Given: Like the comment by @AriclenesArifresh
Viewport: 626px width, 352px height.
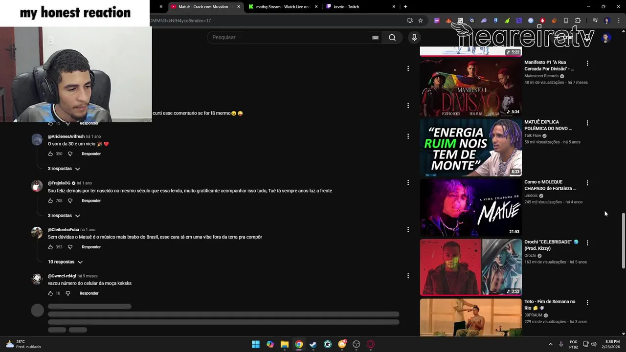Looking at the screenshot, I should [50, 154].
